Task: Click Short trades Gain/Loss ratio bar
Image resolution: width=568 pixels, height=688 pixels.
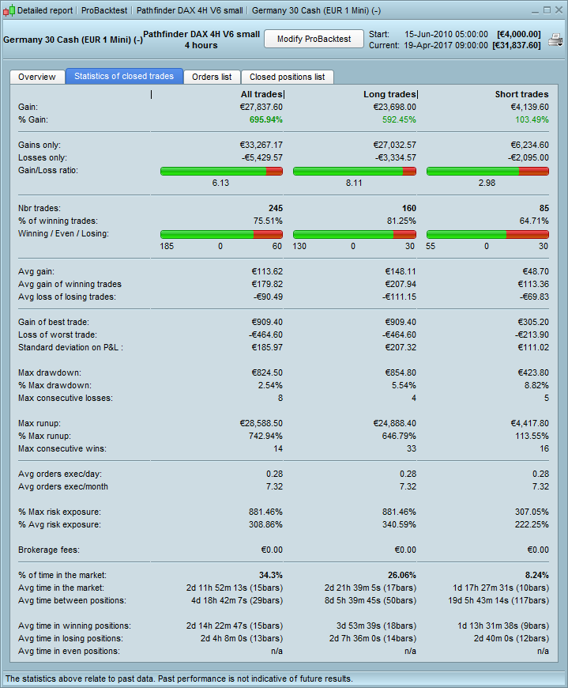Action: pyautogui.click(x=487, y=171)
